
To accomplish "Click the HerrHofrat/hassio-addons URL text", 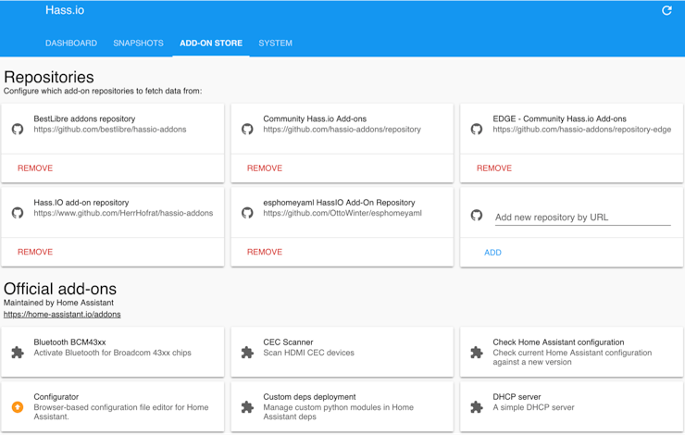I will coord(123,213).
